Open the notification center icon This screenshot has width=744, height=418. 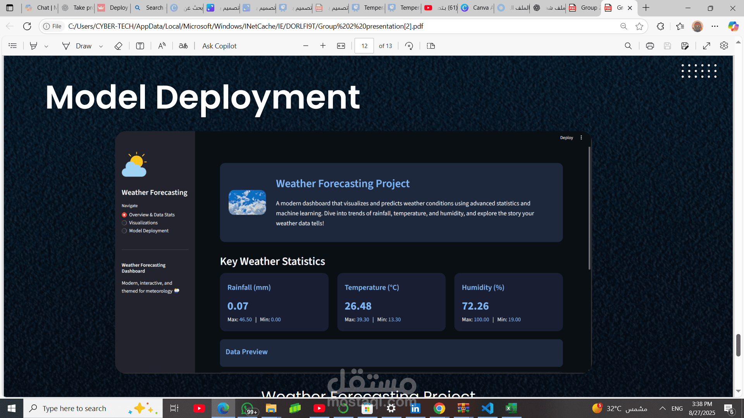tap(729, 409)
